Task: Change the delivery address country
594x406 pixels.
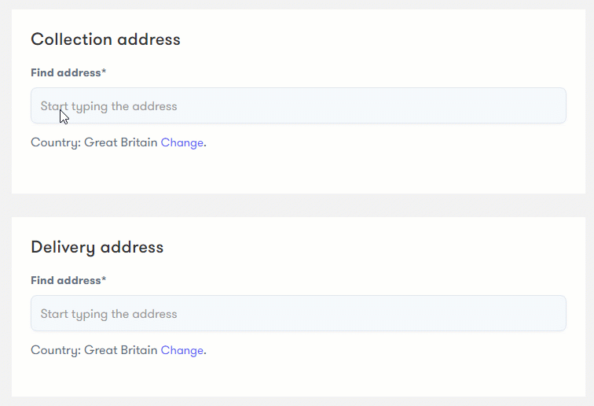Action: 181,350
